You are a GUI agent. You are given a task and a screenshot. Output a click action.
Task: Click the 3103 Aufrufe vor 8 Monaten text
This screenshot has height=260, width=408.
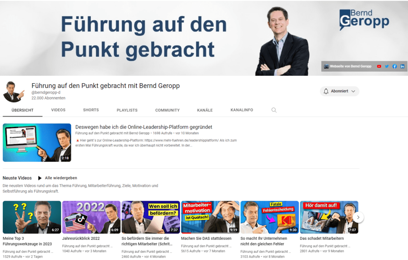click(262, 257)
